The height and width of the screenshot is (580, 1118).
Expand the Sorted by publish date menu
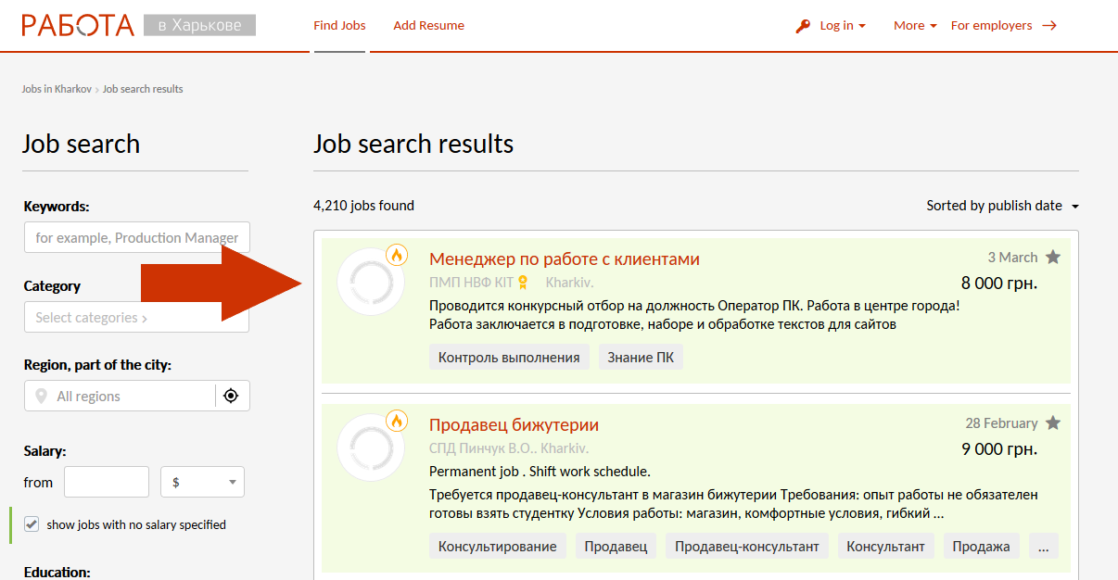[1002, 206]
